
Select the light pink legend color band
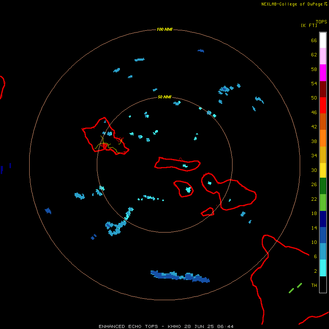(x=323, y=56)
